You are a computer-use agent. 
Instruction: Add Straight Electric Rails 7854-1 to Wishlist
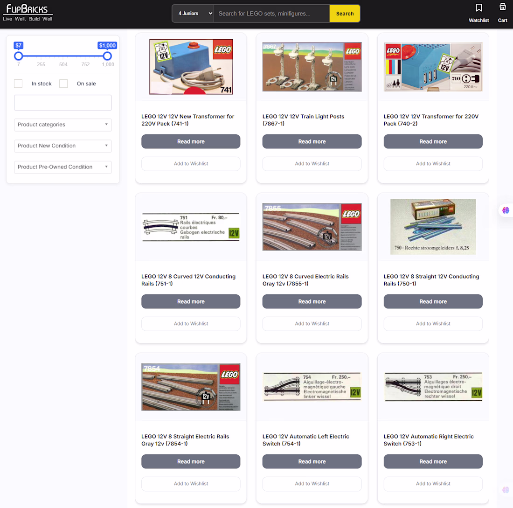pos(191,484)
